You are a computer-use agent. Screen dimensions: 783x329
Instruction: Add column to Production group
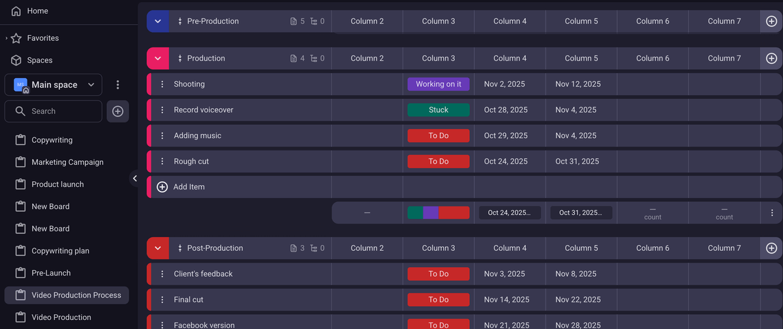tap(771, 59)
